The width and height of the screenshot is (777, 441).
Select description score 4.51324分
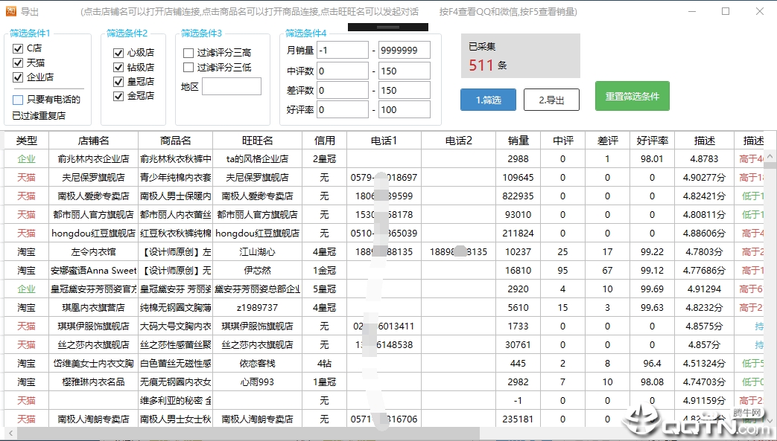click(x=704, y=364)
